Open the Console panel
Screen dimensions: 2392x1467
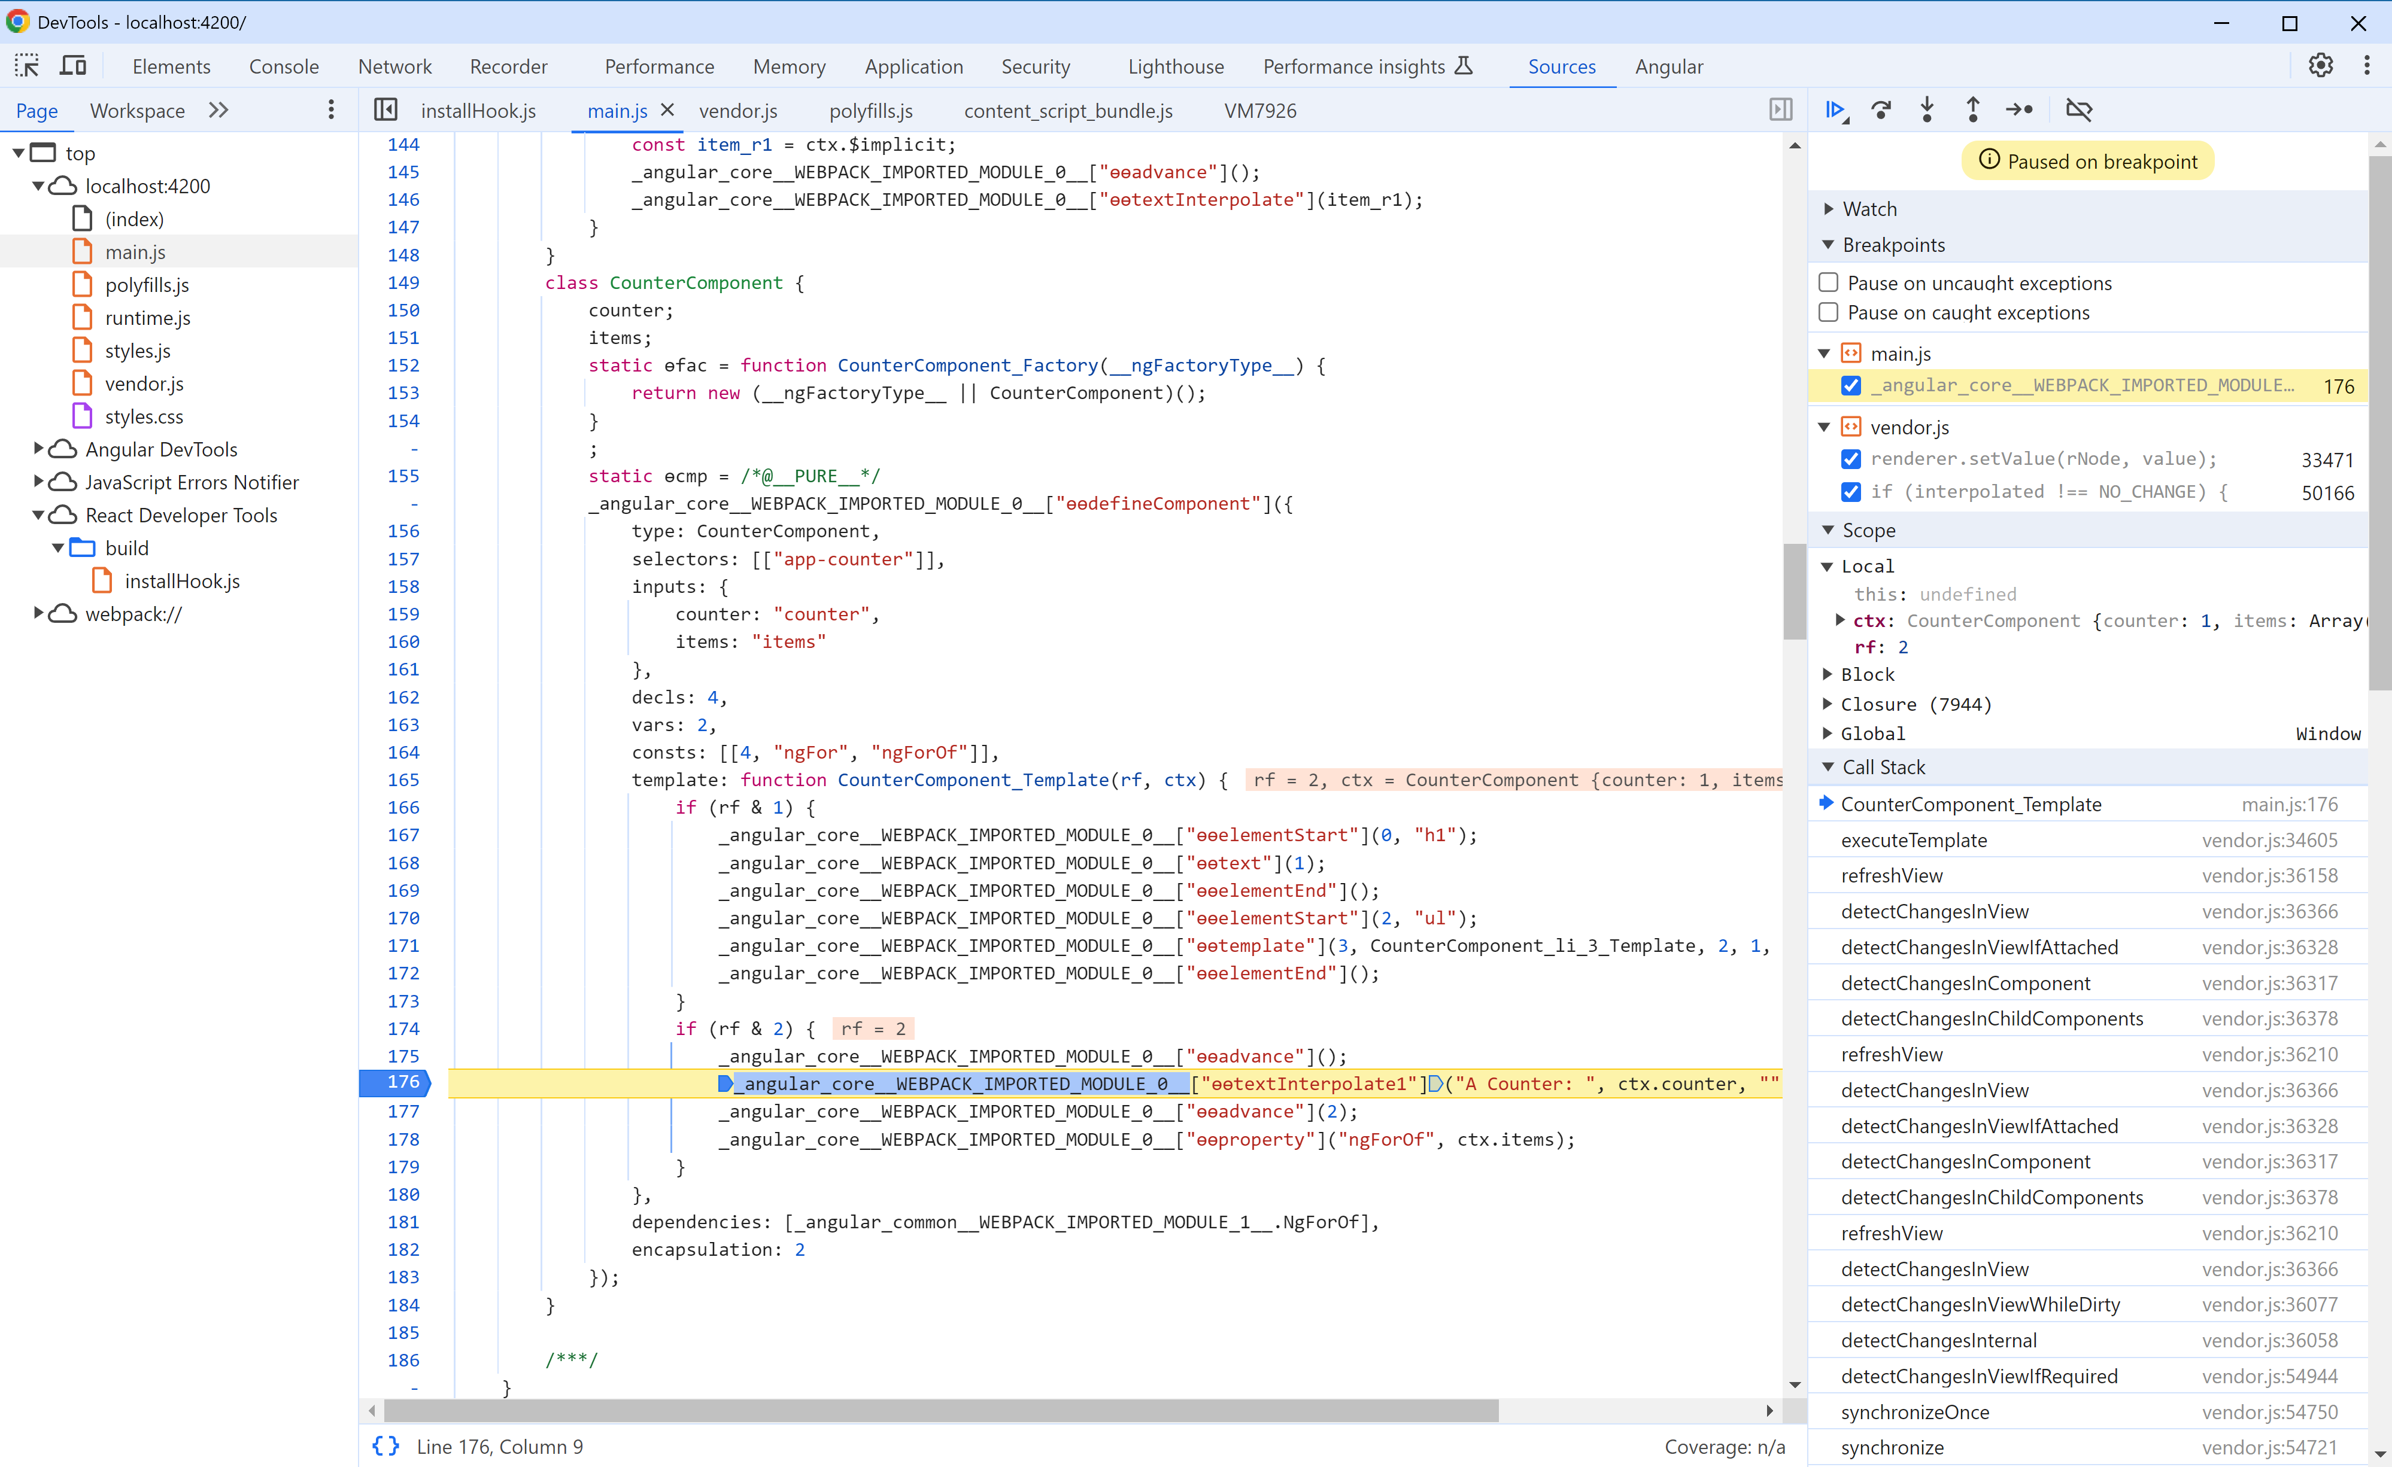click(x=284, y=66)
